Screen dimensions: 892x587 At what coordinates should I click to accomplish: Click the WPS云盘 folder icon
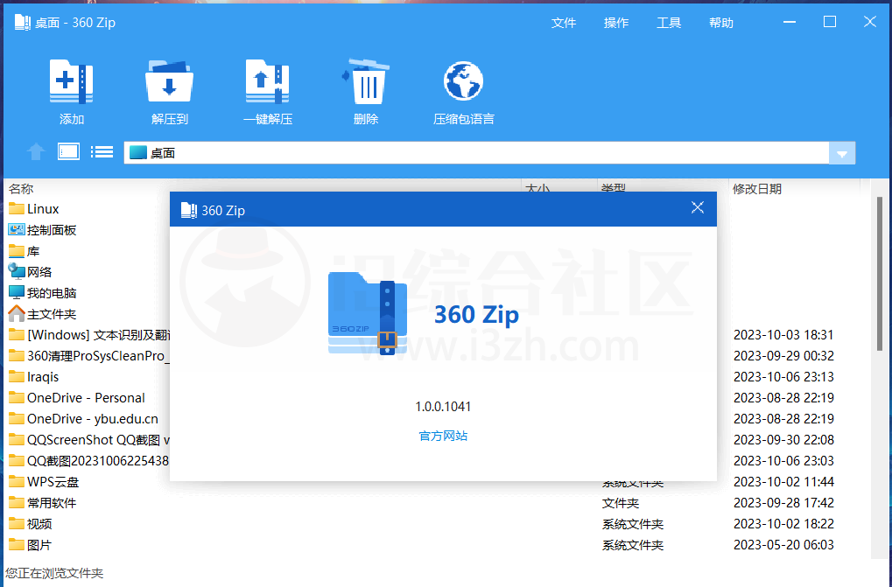point(17,482)
